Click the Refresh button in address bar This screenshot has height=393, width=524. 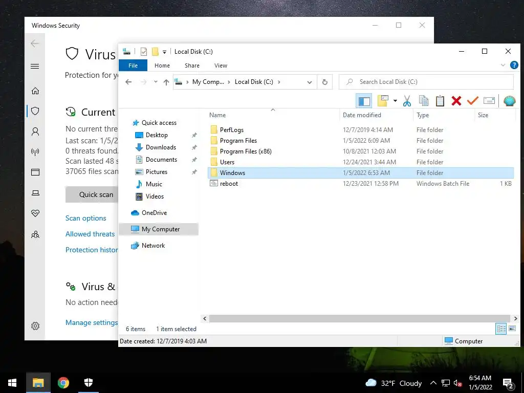coord(324,82)
